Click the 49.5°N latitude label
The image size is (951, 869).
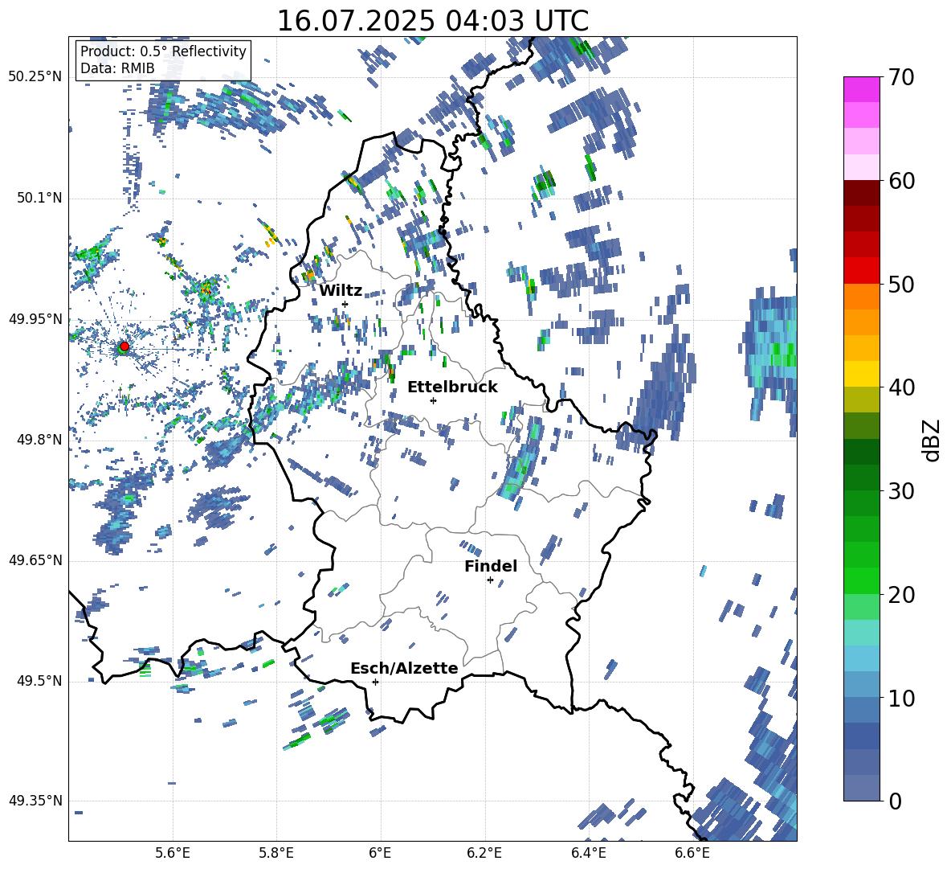(x=39, y=681)
